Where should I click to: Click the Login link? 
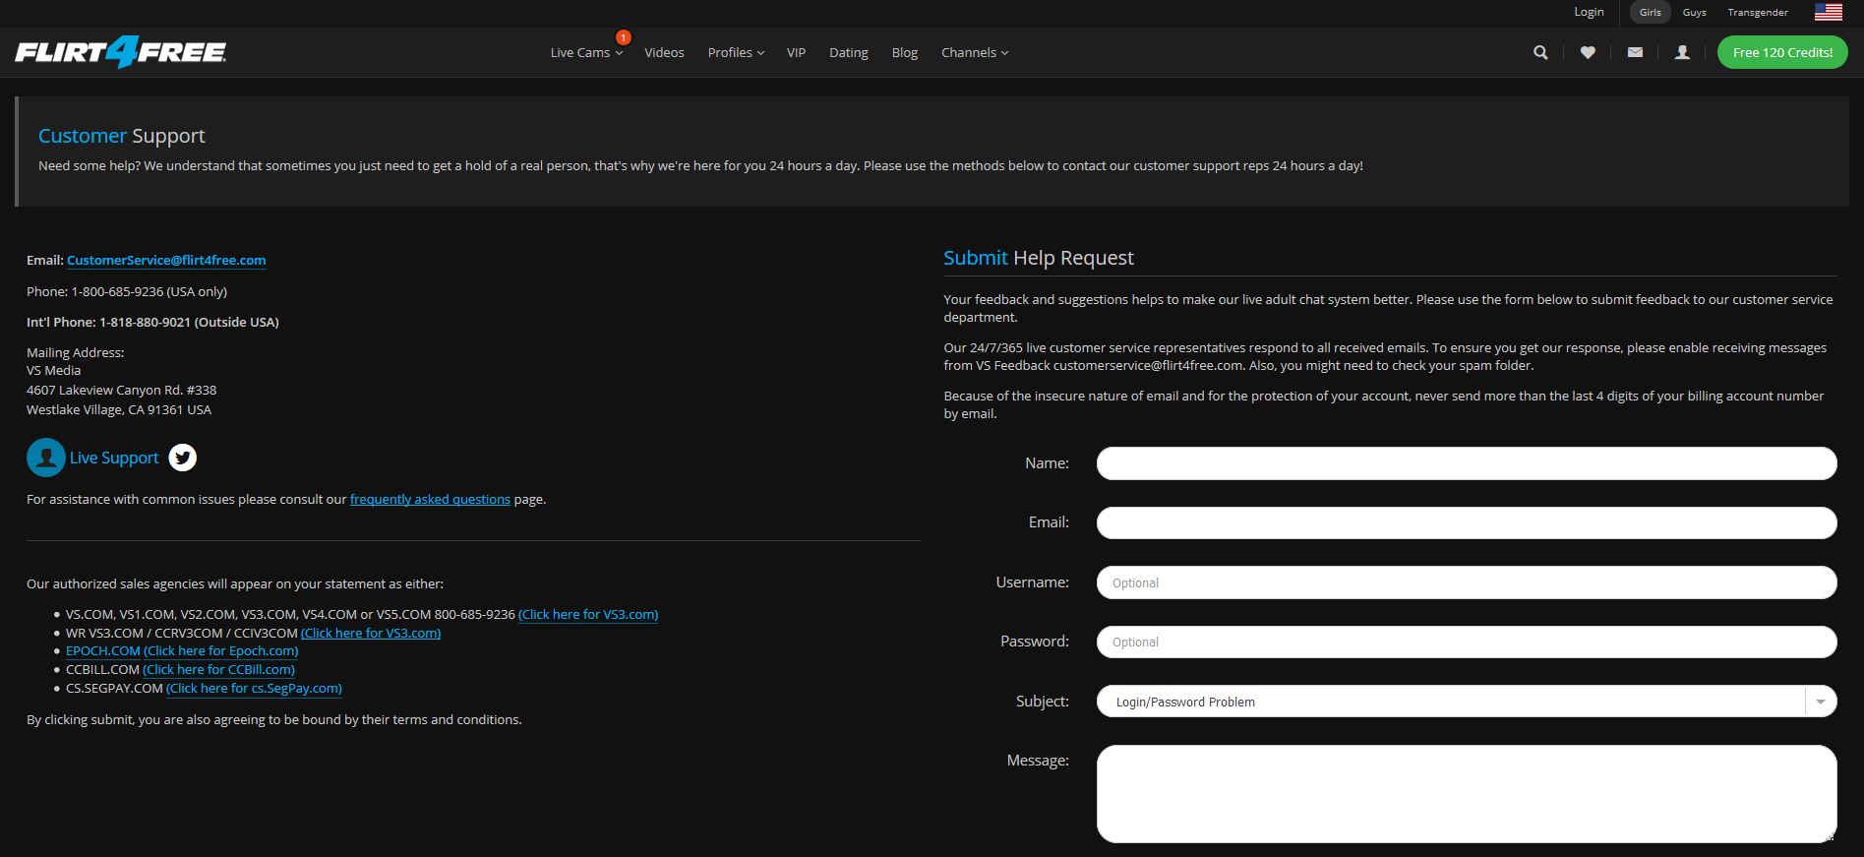1589,12
